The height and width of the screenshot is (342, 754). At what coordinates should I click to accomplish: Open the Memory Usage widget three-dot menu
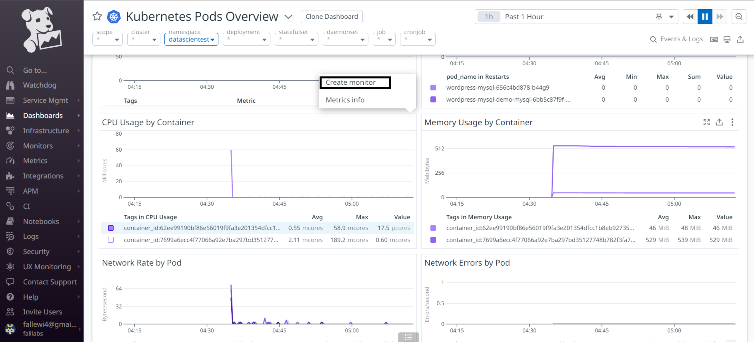click(732, 122)
